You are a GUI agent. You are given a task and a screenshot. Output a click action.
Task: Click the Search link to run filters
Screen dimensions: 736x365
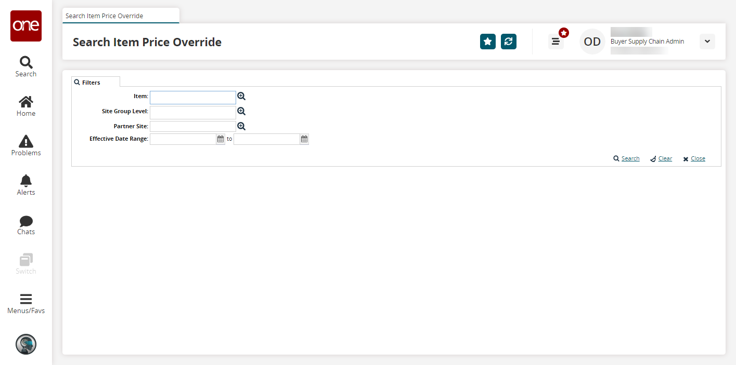pos(630,158)
